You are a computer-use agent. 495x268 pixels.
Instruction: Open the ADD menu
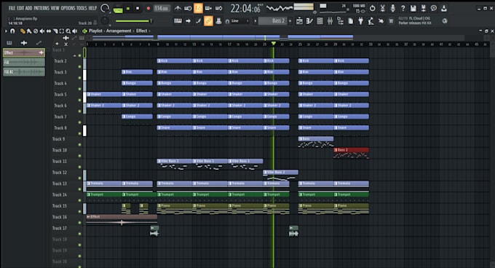[x=28, y=8]
